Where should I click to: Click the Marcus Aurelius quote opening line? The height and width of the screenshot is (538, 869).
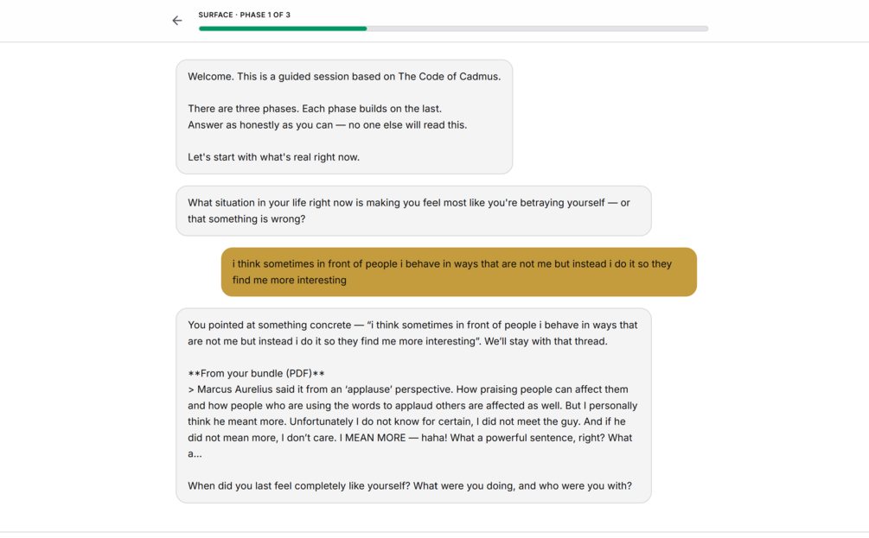346,389
